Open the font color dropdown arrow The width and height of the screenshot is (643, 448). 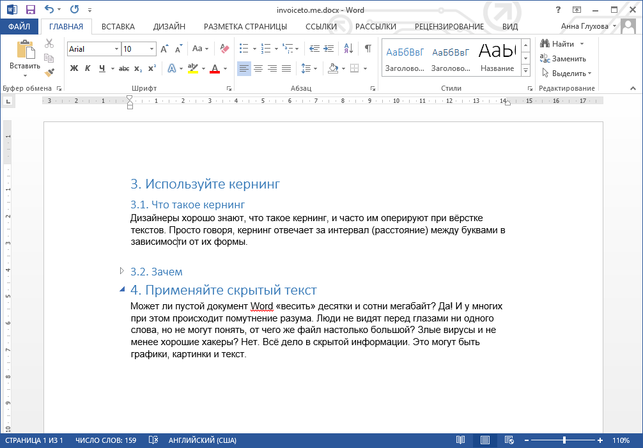[x=224, y=68]
